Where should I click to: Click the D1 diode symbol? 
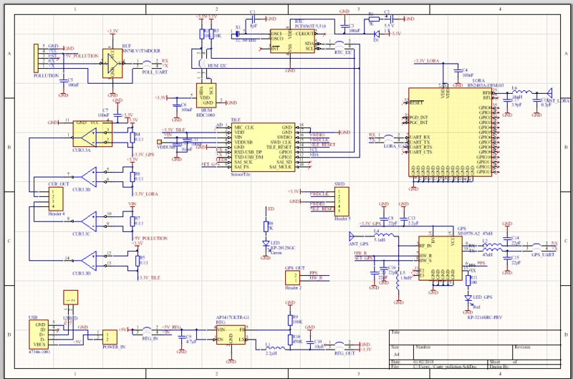coord(375,34)
